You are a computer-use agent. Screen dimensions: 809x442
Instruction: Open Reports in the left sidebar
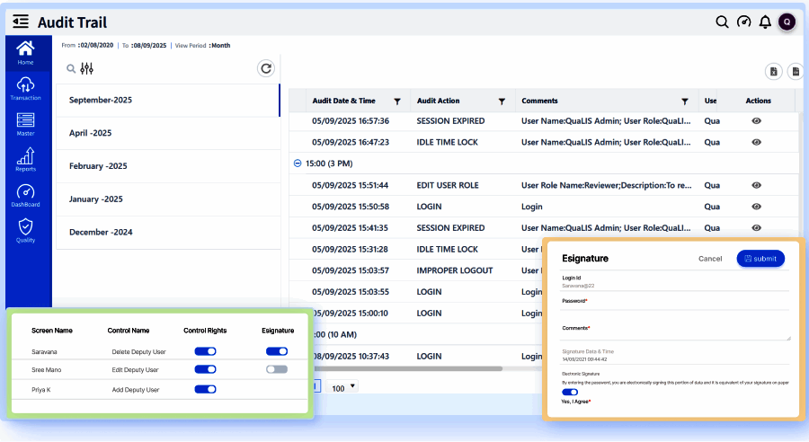coord(25,159)
